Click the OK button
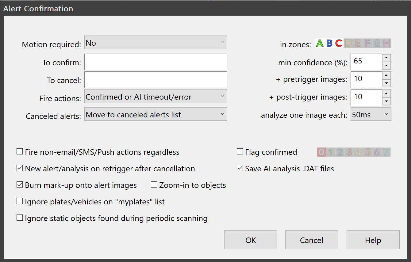The height and width of the screenshot is (262, 411). point(251,240)
